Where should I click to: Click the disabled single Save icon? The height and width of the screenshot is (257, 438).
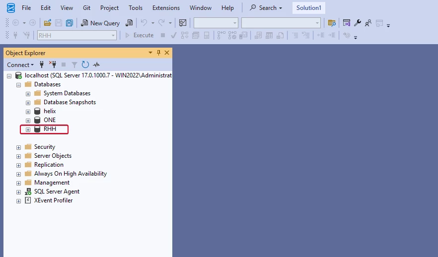tap(59, 23)
